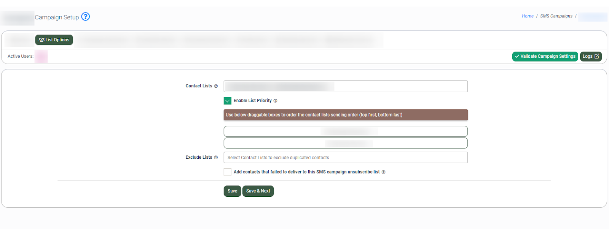Check the add failed contacts checkbox
This screenshot has width=609, height=229.
(x=228, y=172)
